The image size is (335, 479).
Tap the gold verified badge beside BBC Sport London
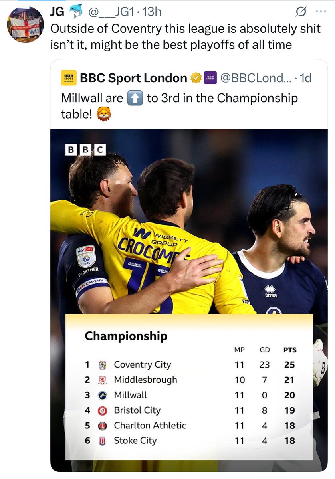point(196,78)
